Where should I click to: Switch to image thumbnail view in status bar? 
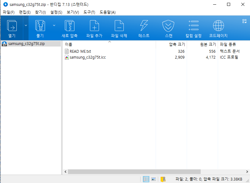coord(154,179)
